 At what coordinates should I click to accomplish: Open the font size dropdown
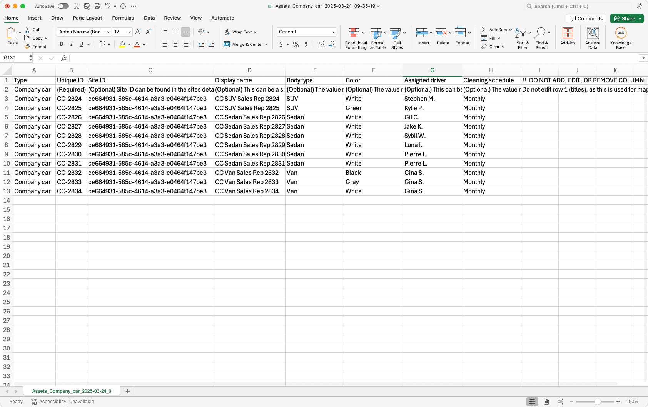click(x=129, y=32)
